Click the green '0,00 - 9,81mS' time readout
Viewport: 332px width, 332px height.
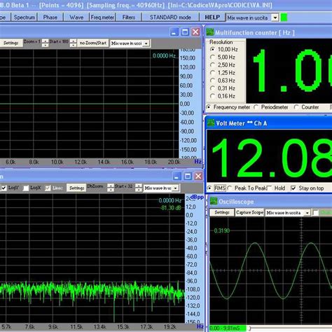pyautogui.click(x=228, y=328)
